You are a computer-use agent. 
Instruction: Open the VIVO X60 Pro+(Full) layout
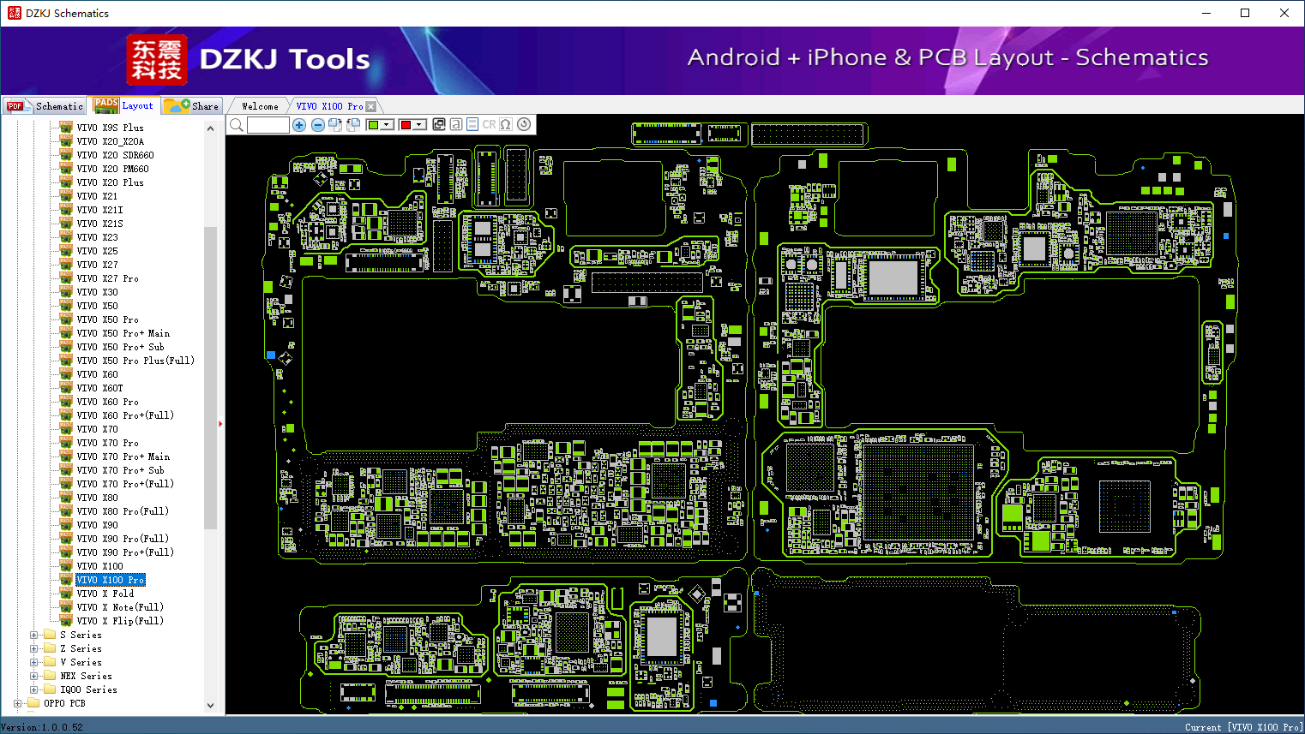[x=125, y=415]
